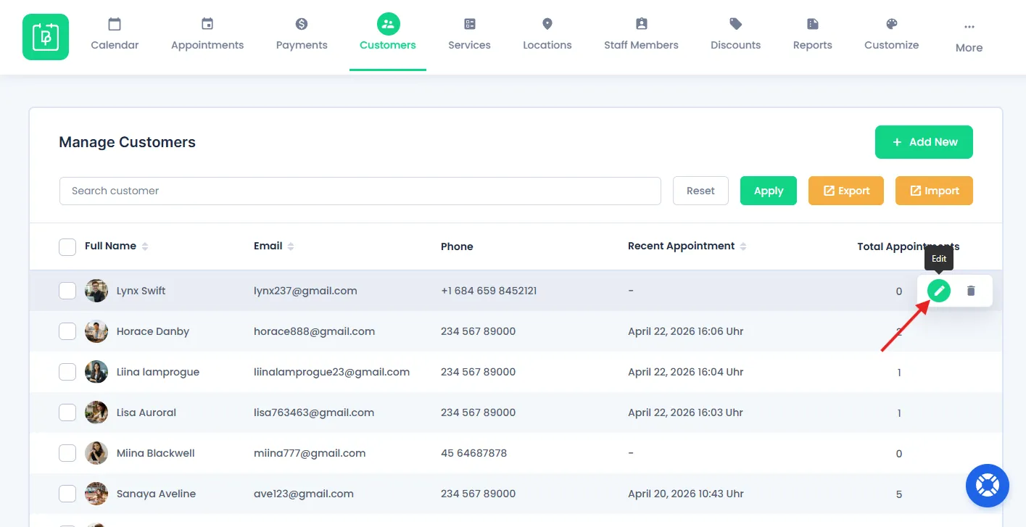Select the Lynx Swift row checkbox
The height and width of the screenshot is (527, 1026).
[67, 291]
